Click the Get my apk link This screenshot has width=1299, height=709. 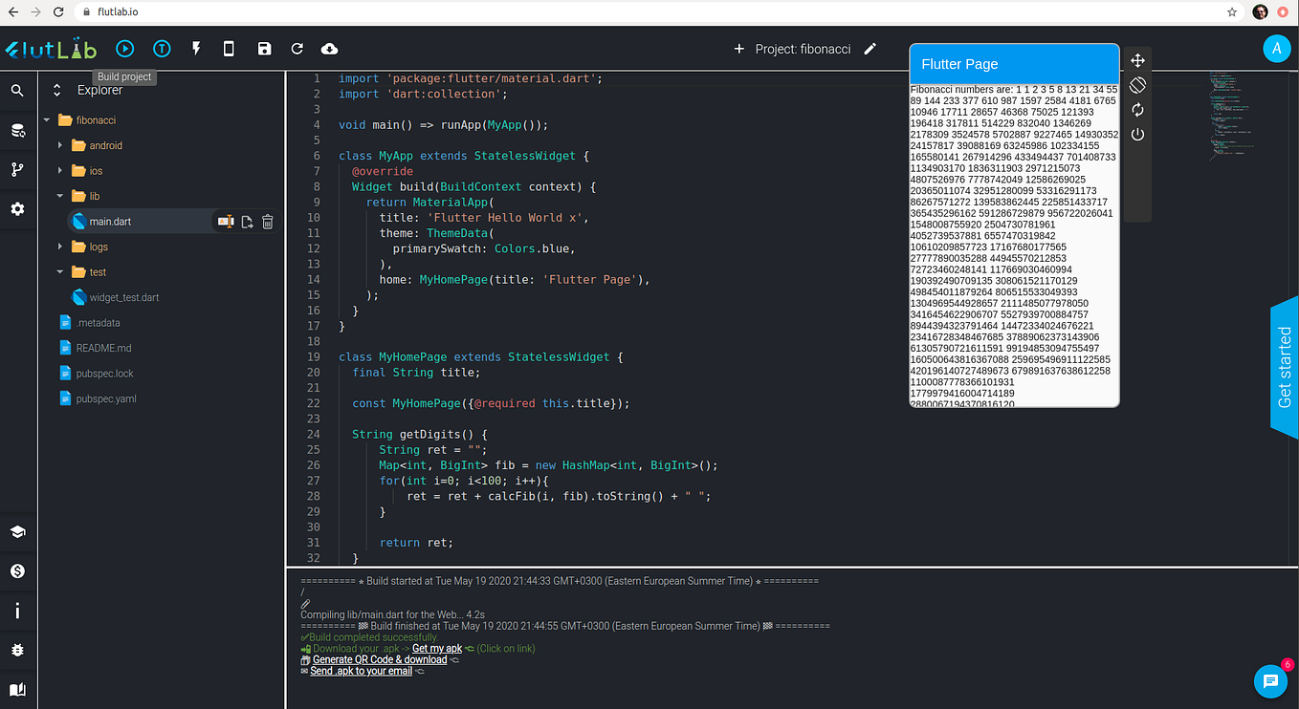tap(436, 648)
